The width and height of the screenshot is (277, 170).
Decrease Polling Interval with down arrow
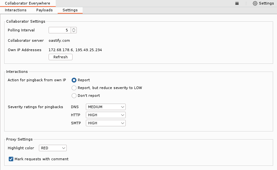tap(74, 31)
